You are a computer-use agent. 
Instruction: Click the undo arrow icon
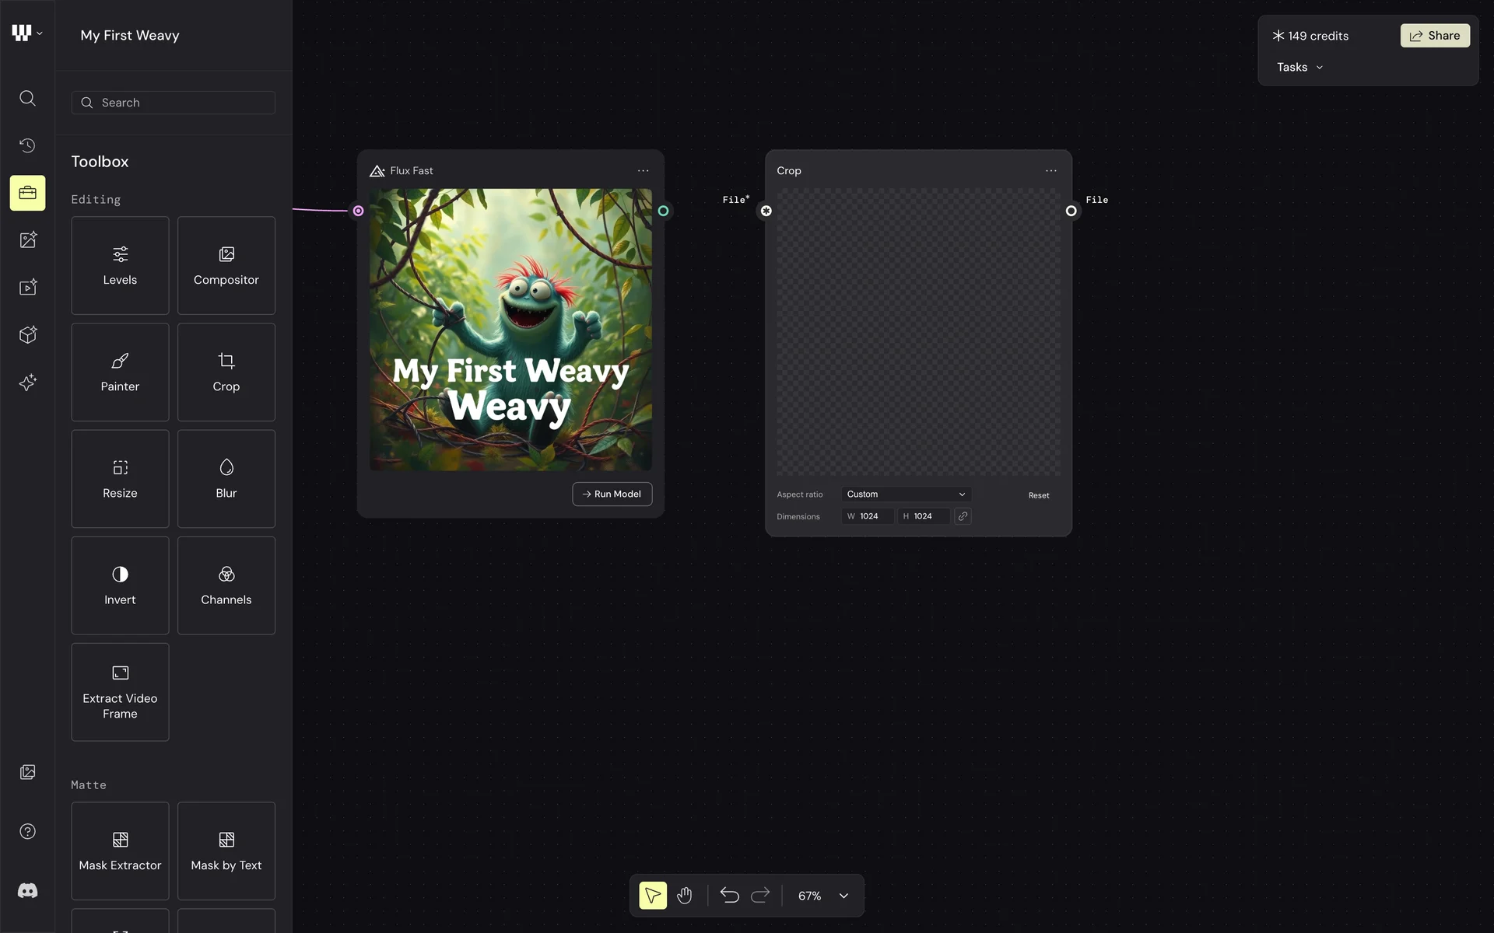729,896
